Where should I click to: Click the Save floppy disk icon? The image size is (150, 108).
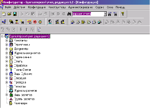(x=15, y=14)
